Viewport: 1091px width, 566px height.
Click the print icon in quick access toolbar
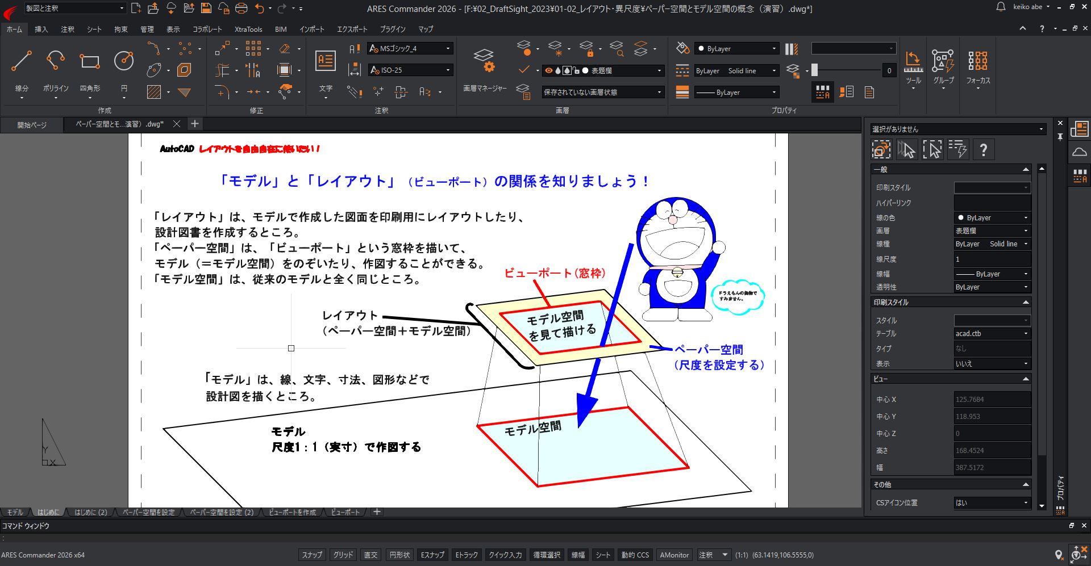241,8
